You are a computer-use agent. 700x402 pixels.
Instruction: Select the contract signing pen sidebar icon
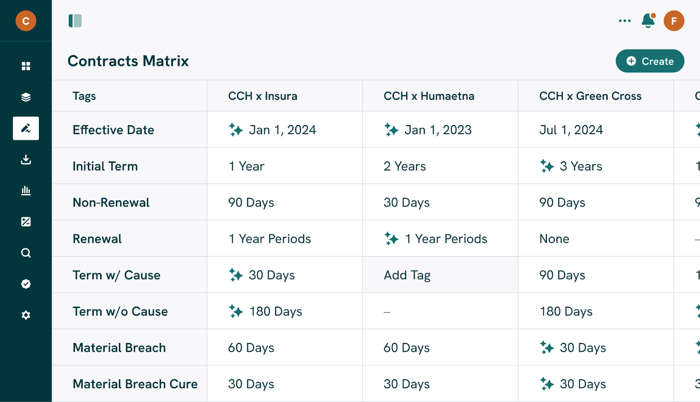click(26, 128)
